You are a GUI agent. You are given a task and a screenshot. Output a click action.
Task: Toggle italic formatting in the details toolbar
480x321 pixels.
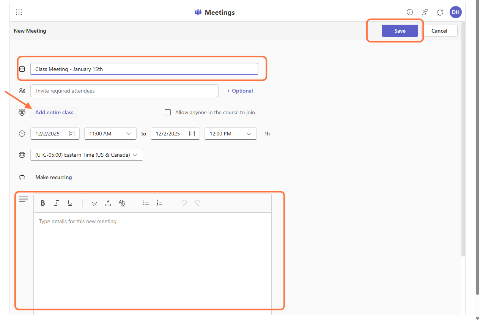click(x=57, y=203)
